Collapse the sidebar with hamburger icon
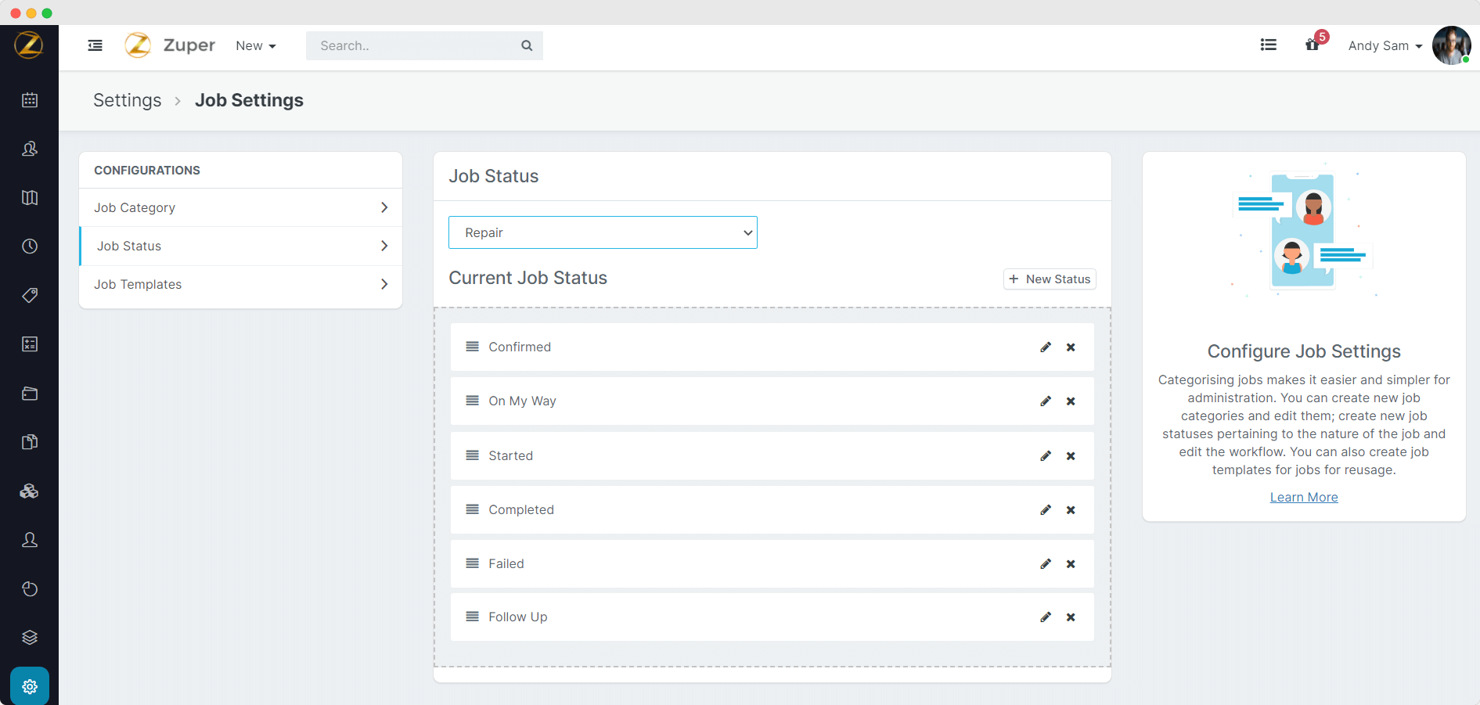Viewport: 1480px width, 705px height. click(x=95, y=45)
